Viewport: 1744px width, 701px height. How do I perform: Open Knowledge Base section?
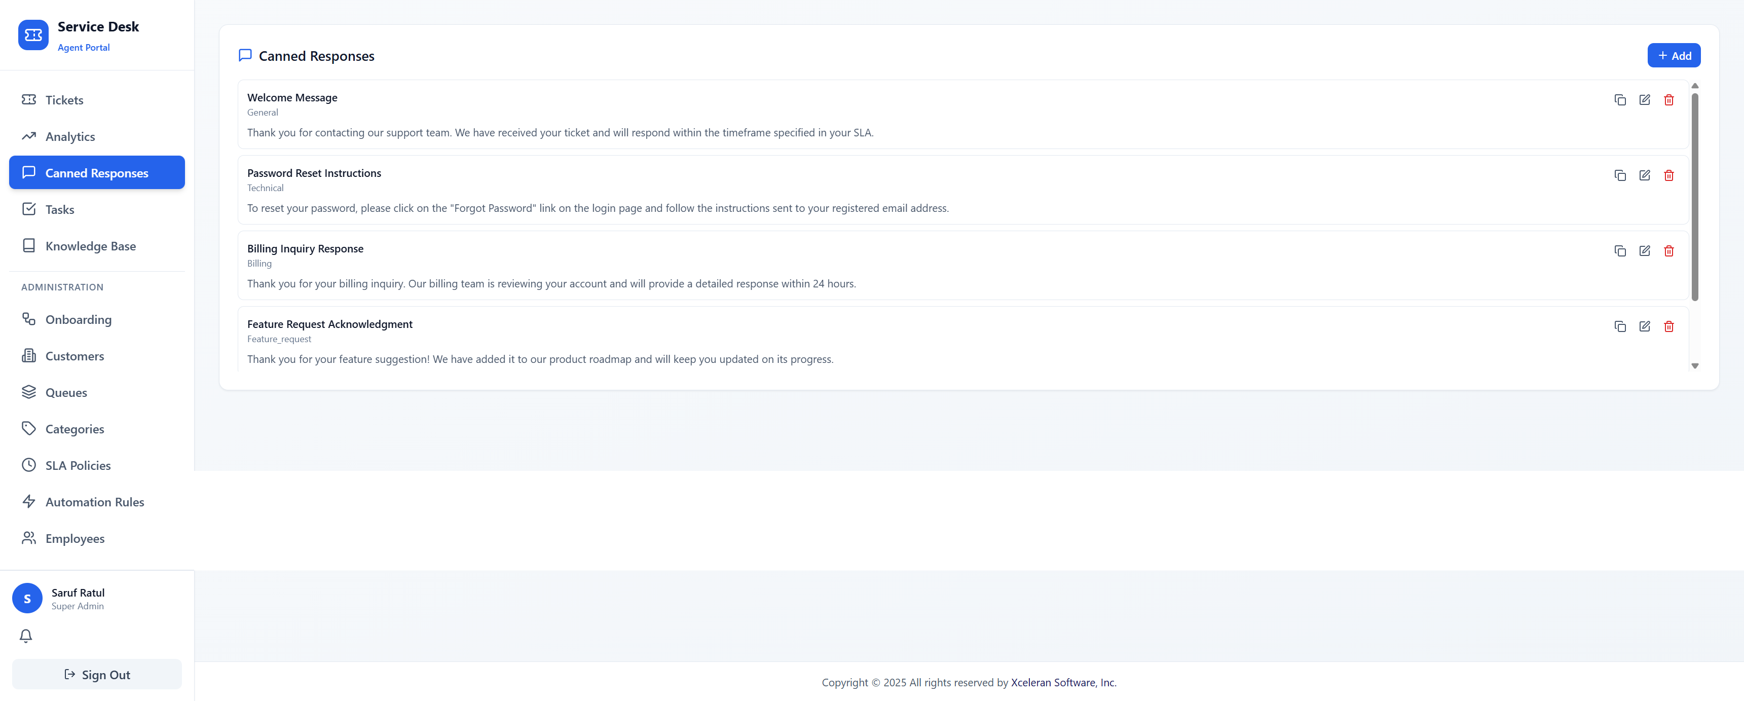pos(90,246)
